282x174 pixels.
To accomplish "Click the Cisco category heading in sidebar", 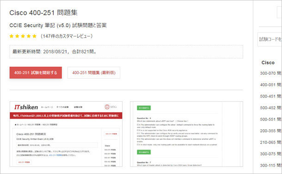I will 268,63.
